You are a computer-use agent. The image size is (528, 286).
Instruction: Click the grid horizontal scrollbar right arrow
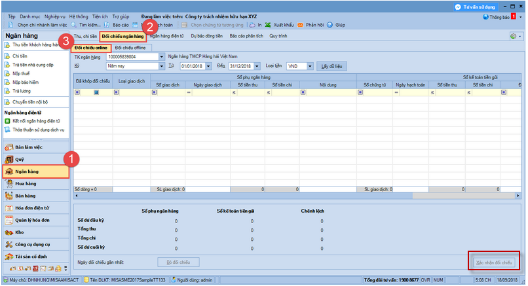518,196
